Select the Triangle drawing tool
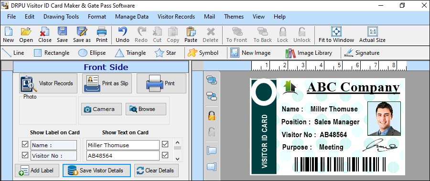Viewport: 430px width, 181px height. pyautogui.click(x=130, y=53)
